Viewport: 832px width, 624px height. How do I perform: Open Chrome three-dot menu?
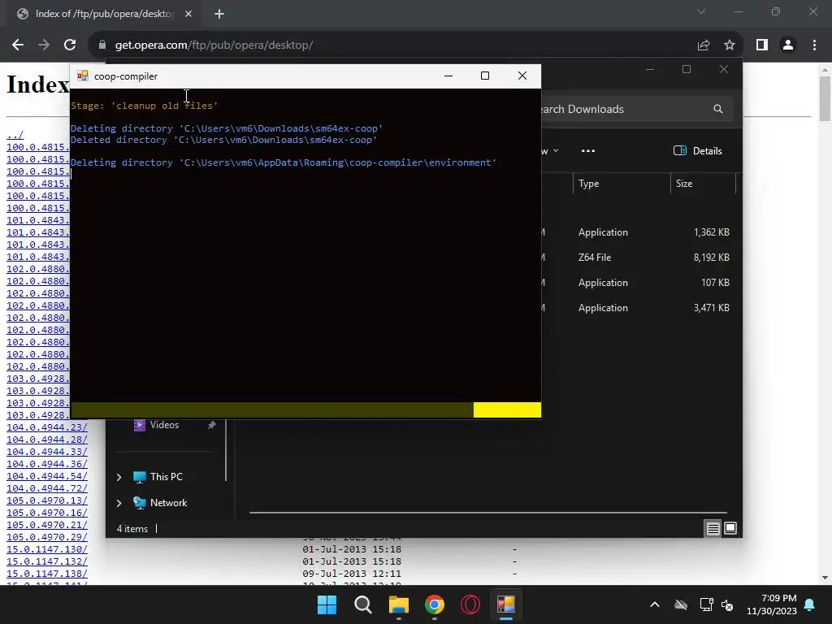tap(814, 45)
